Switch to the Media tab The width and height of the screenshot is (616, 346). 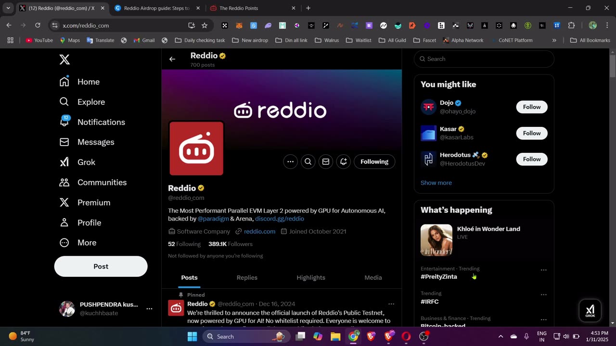click(373, 278)
